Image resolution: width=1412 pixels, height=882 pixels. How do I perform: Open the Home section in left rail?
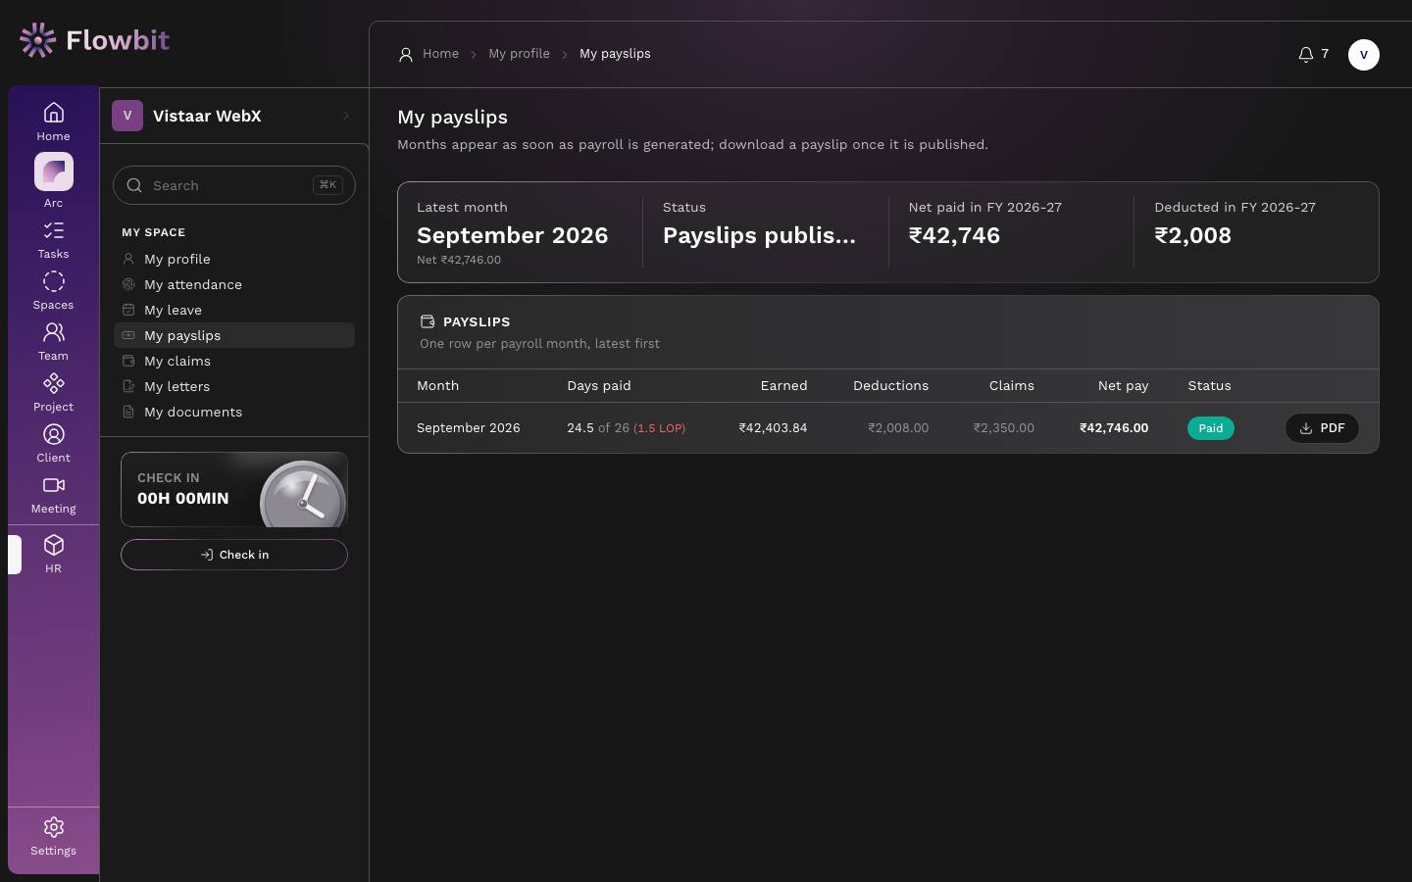click(53, 122)
